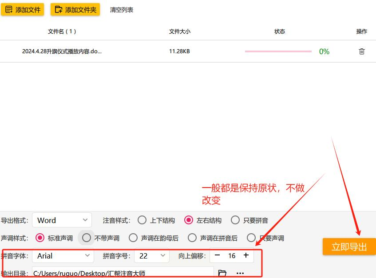Open the Arial pinyin font dropdown
Screen dimensions: 376x278
(x=63, y=256)
